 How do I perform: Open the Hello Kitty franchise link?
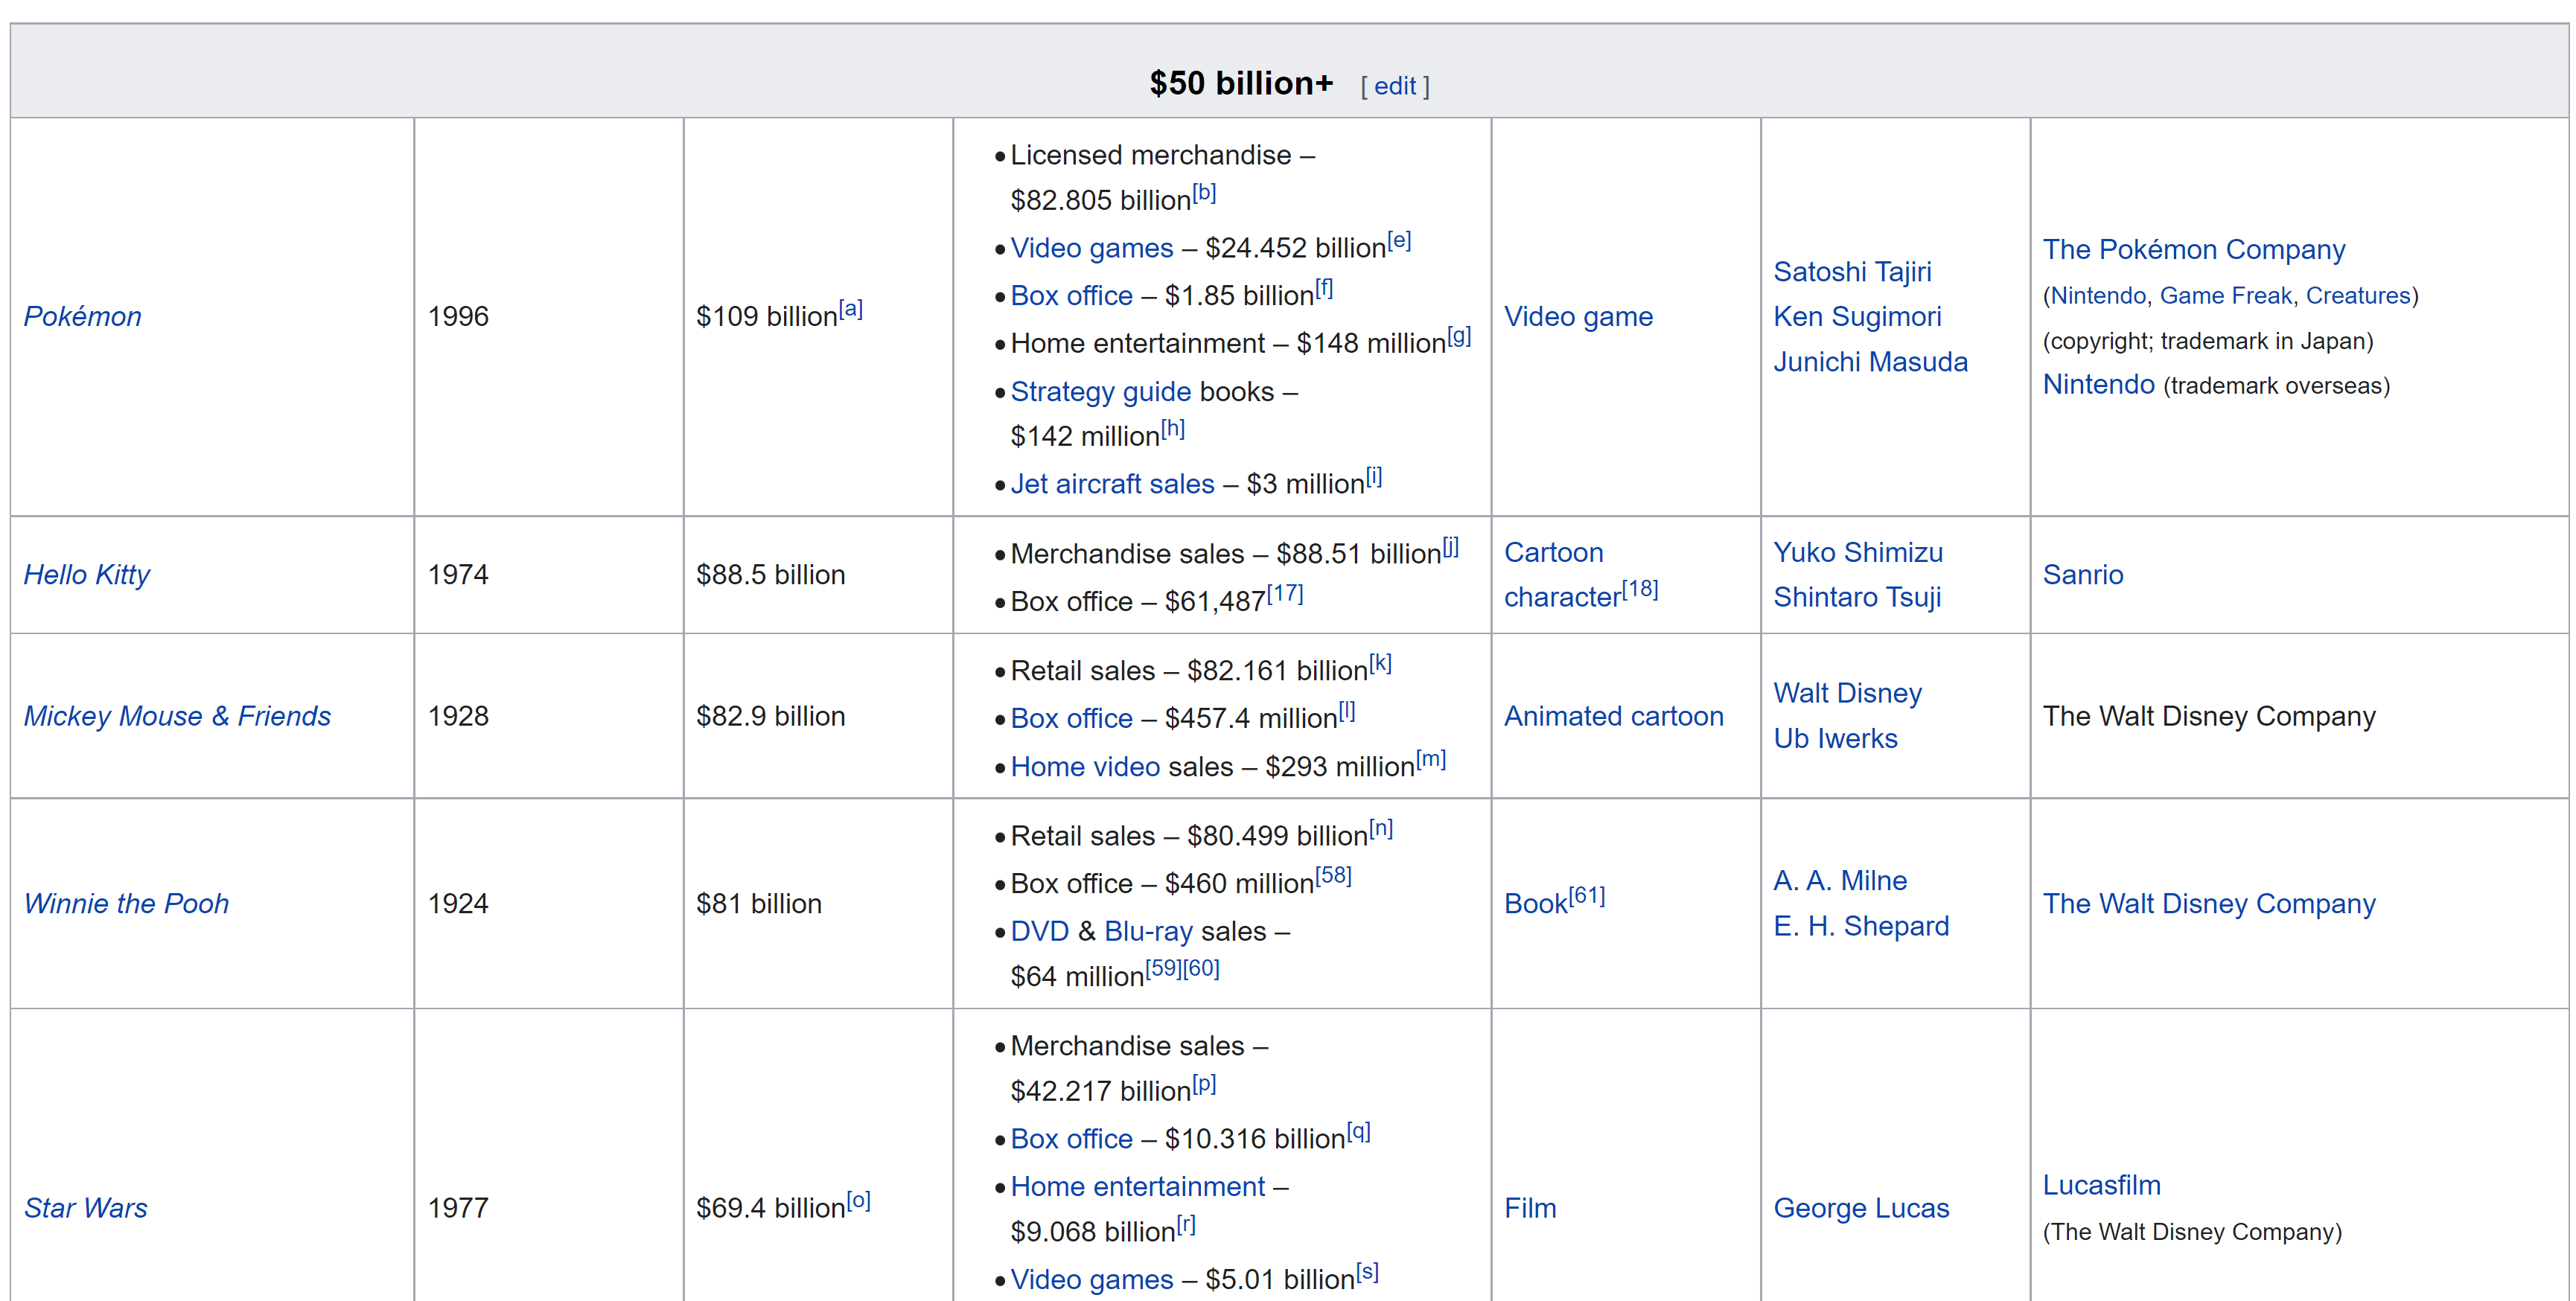click(86, 574)
